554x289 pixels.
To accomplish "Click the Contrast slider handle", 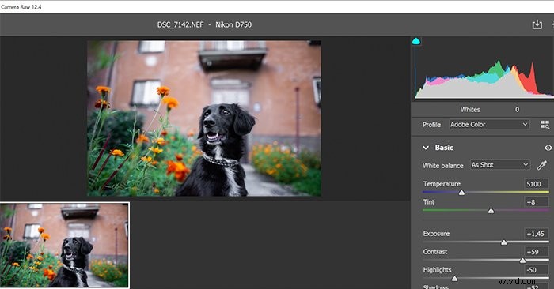I will [x=522, y=261].
